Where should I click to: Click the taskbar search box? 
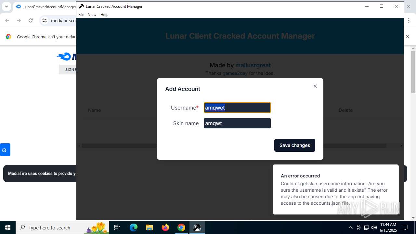coord(62,227)
